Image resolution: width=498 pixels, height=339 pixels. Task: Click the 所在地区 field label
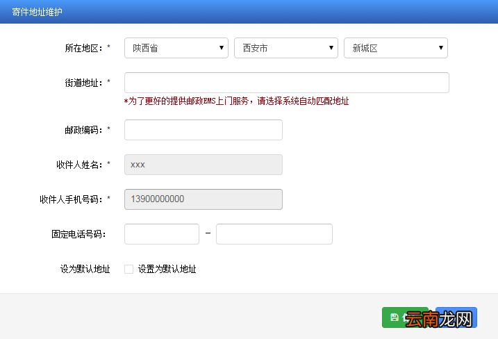pyautogui.click(x=84, y=48)
